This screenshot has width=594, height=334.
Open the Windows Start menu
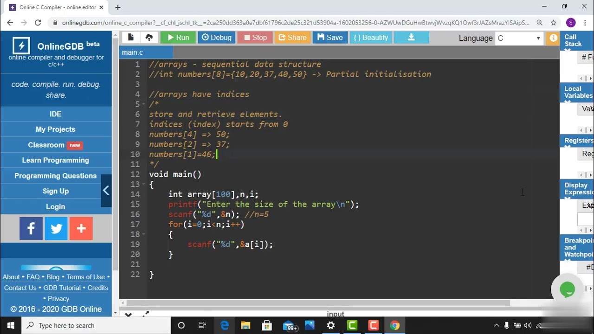click(x=11, y=325)
